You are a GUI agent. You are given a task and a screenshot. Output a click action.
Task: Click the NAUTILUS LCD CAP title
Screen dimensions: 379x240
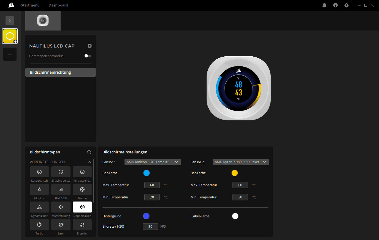coord(52,46)
